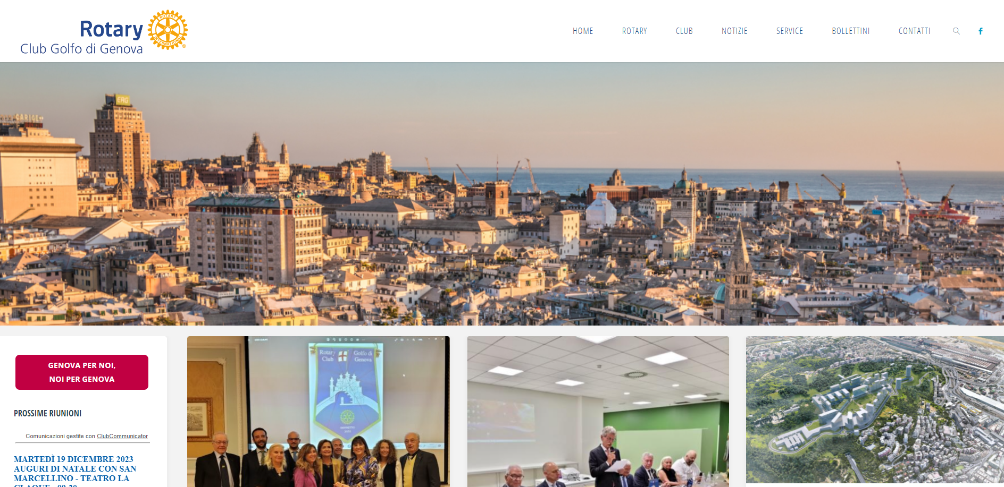
Task: Visit the Facebook page icon
Action: pyautogui.click(x=981, y=31)
